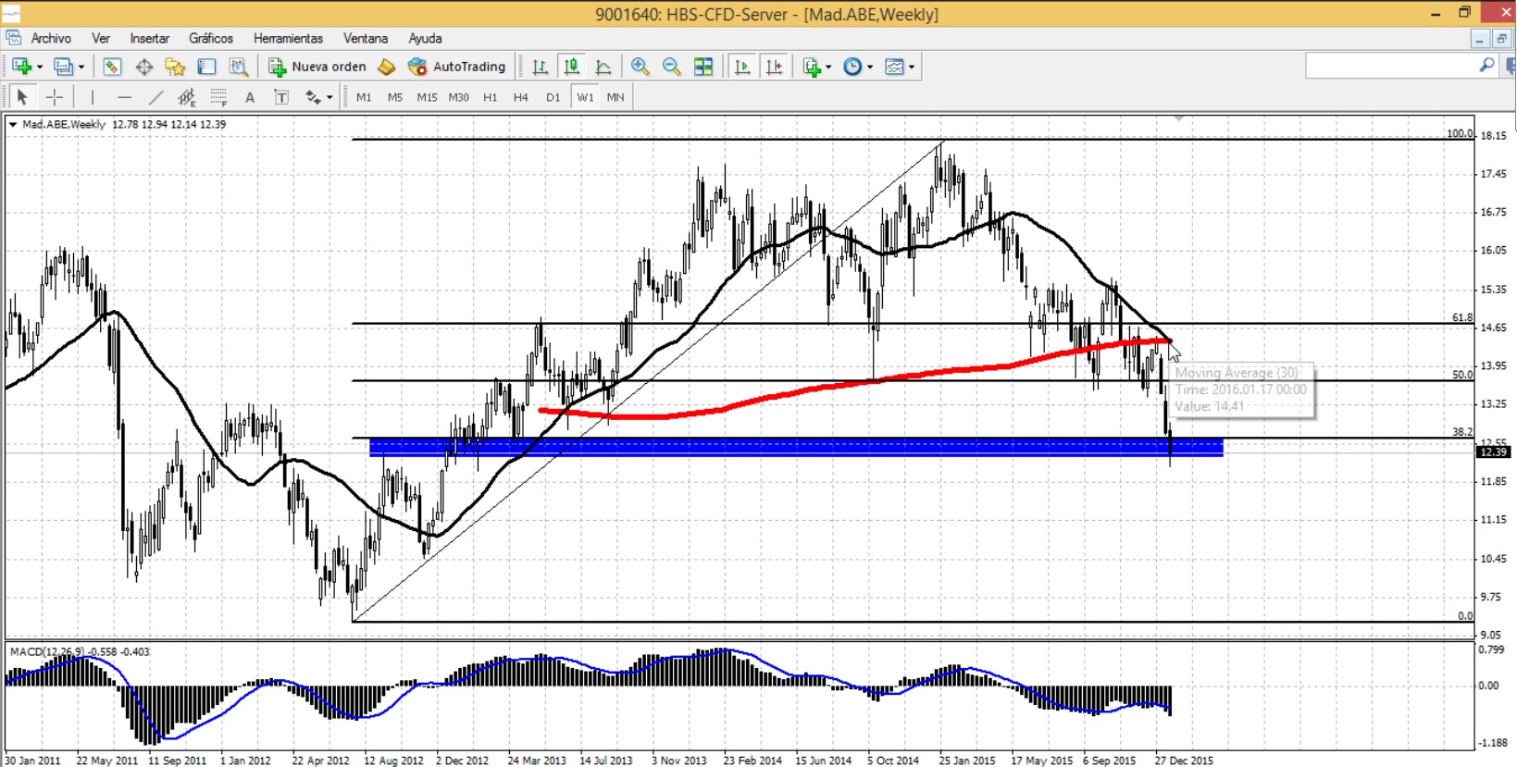Image resolution: width=1517 pixels, height=767 pixels.
Task: Toggle Chart Shift button
Action: (774, 67)
